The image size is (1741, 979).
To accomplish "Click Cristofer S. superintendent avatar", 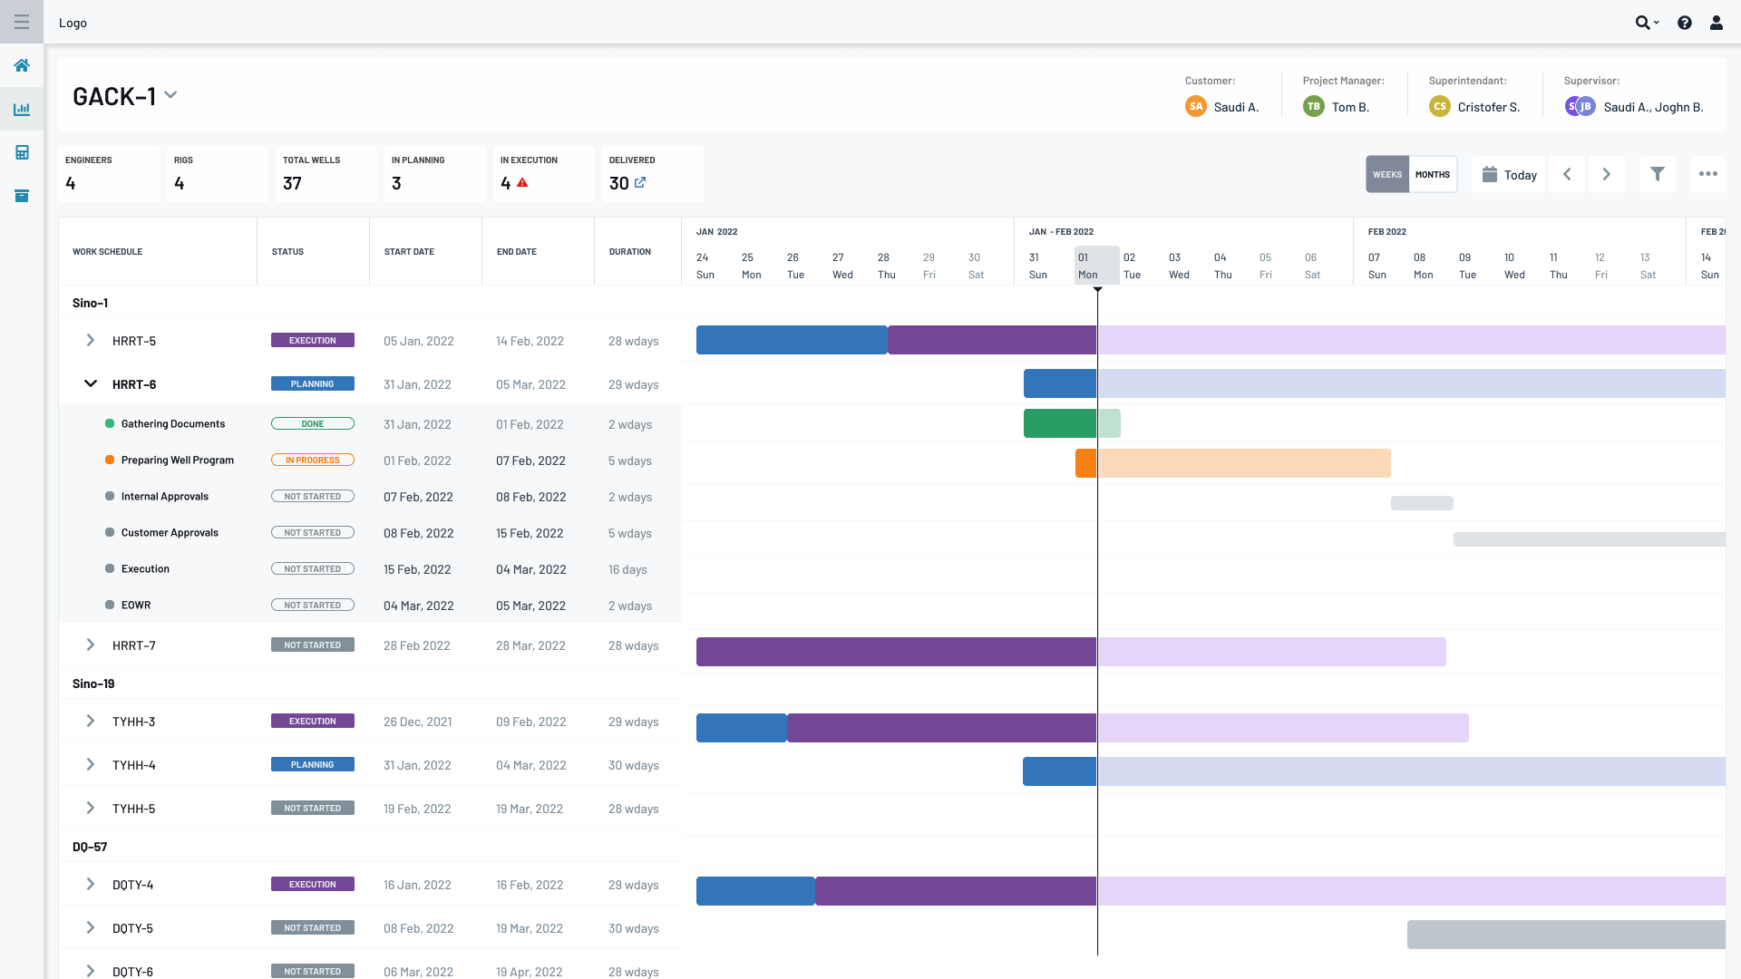I will [1440, 106].
